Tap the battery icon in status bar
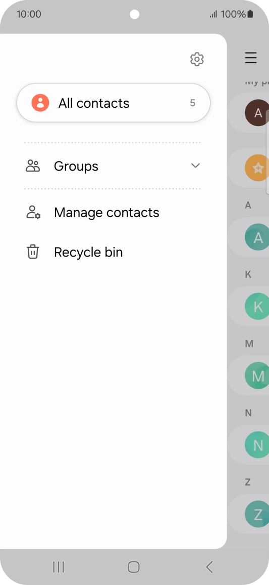Viewport: 269px width, 585px height. pos(250,14)
